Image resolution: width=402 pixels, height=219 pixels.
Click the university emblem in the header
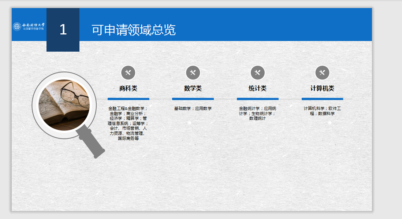tap(17, 27)
